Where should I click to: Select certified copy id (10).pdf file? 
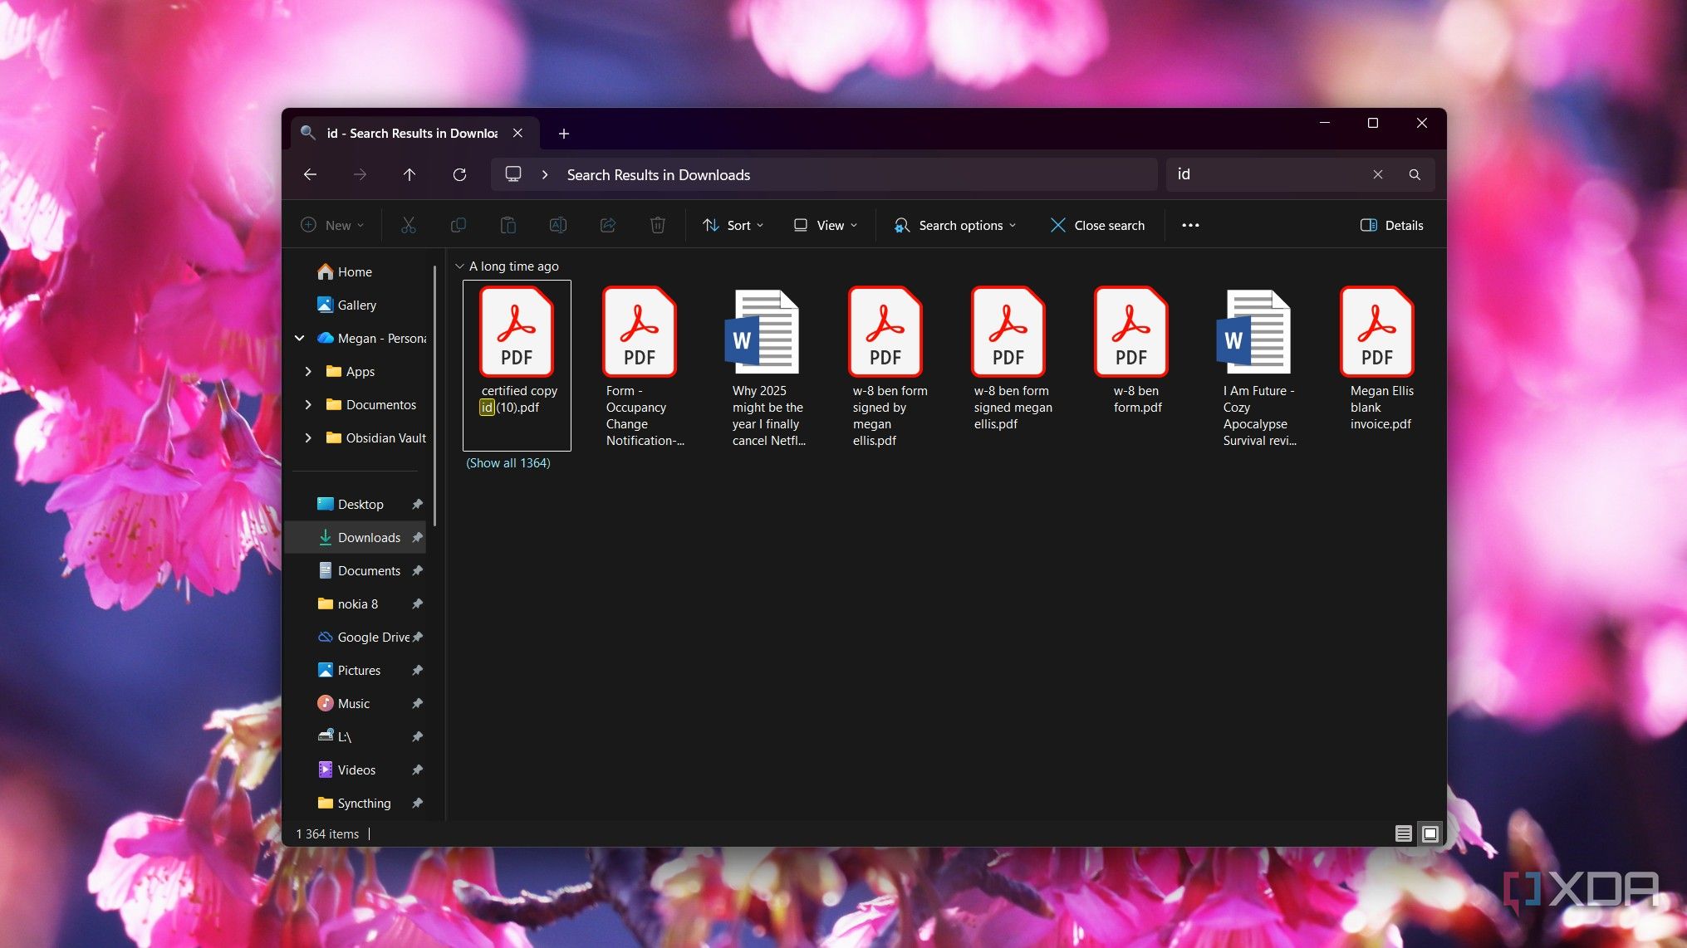pyautogui.click(x=517, y=365)
